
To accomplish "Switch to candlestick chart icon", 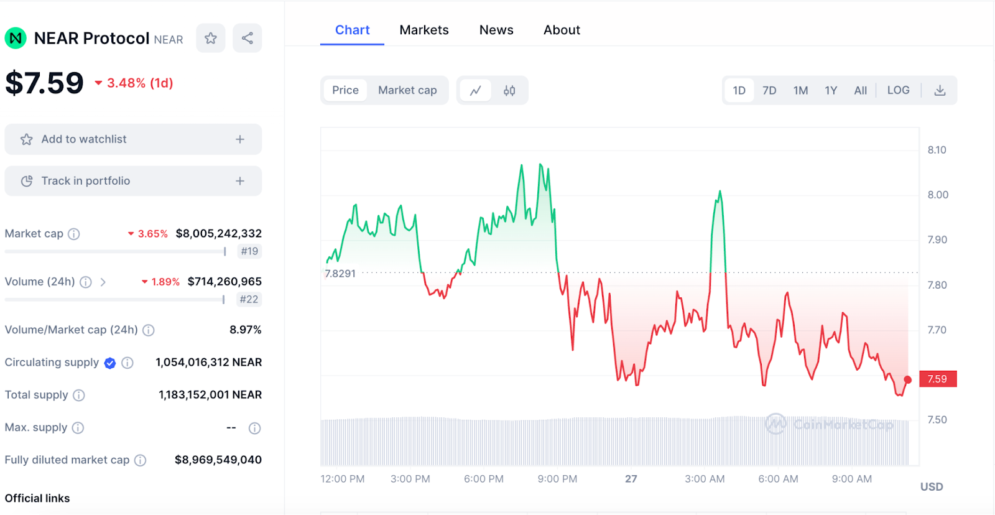I will (509, 91).
